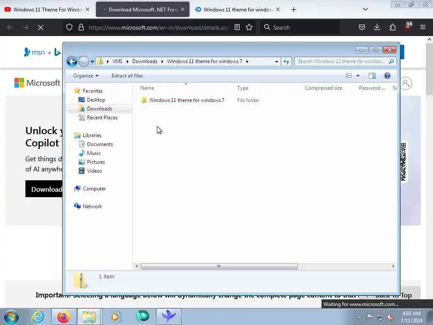Launch Windows Media Player from taskbar
433x325 pixels.
(x=115, y=317)
